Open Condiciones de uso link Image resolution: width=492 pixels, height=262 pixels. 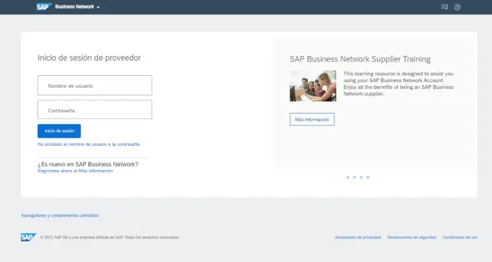point(460,238)
